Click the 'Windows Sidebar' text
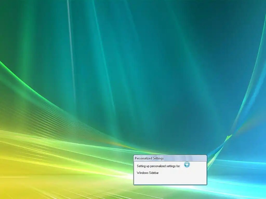Screen dimensions: 266x199 (148, 173)
